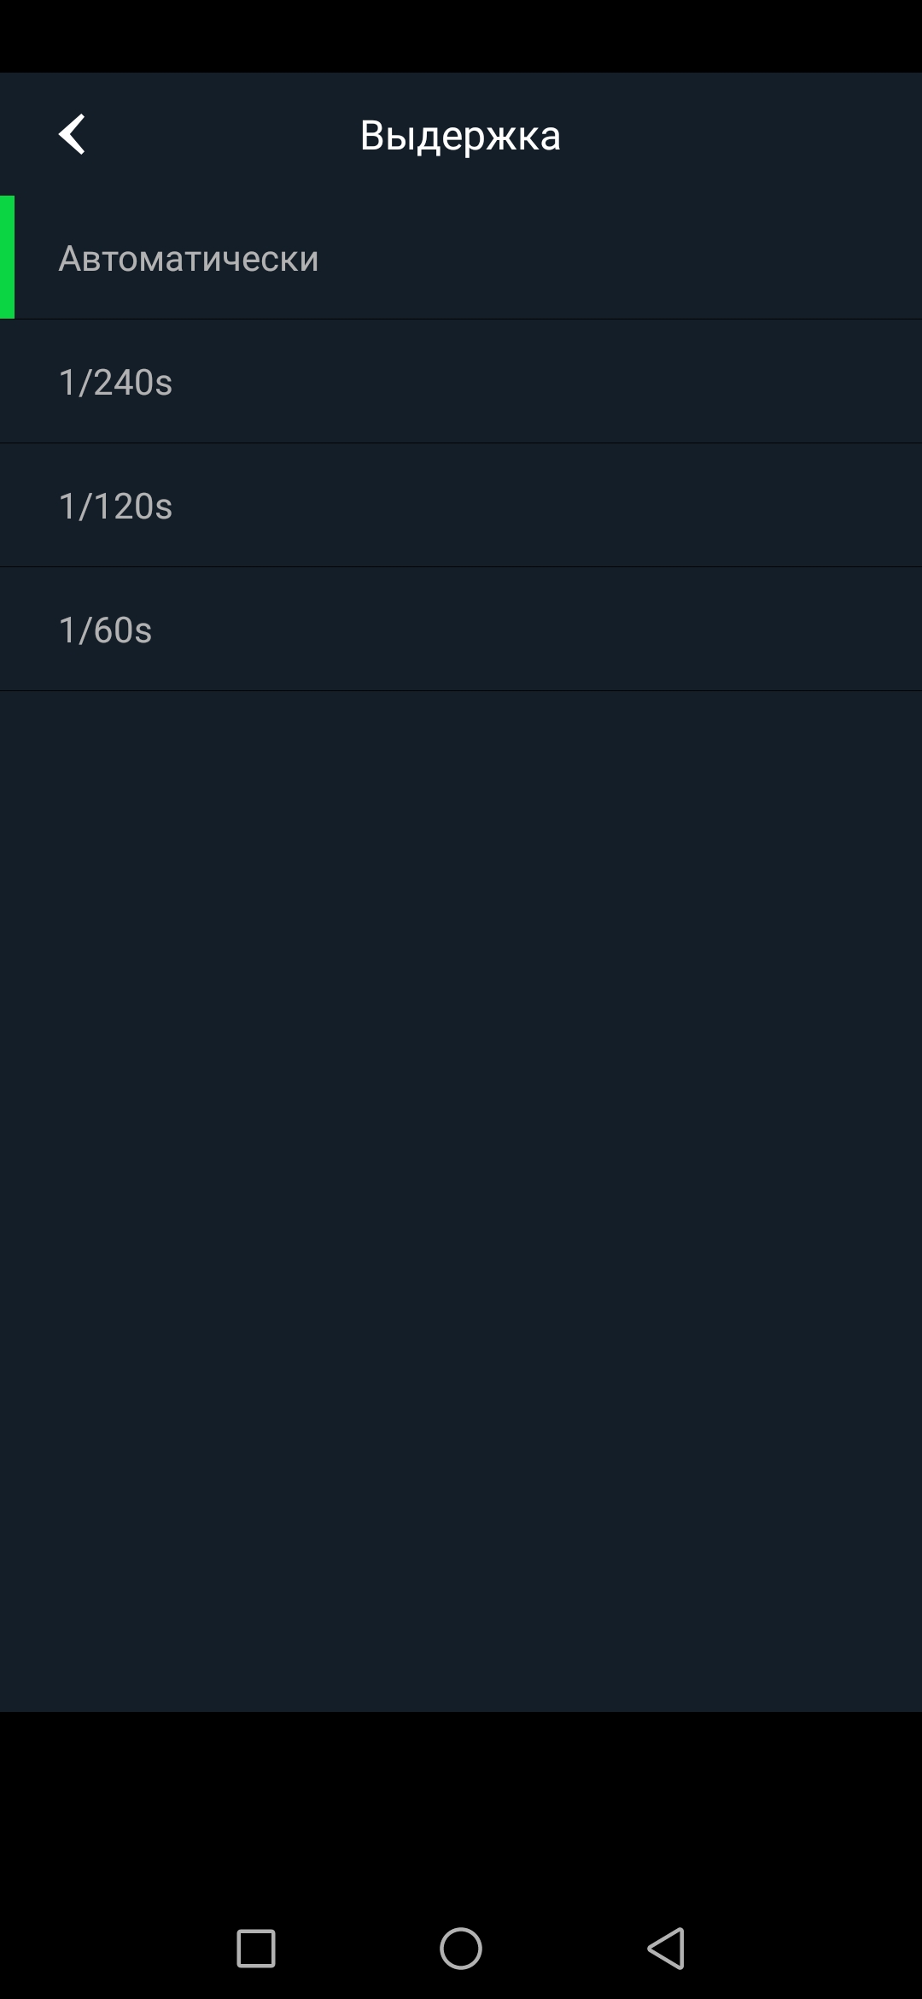
Task: Tap the green selected-item indicator bar
Action: 8,257
